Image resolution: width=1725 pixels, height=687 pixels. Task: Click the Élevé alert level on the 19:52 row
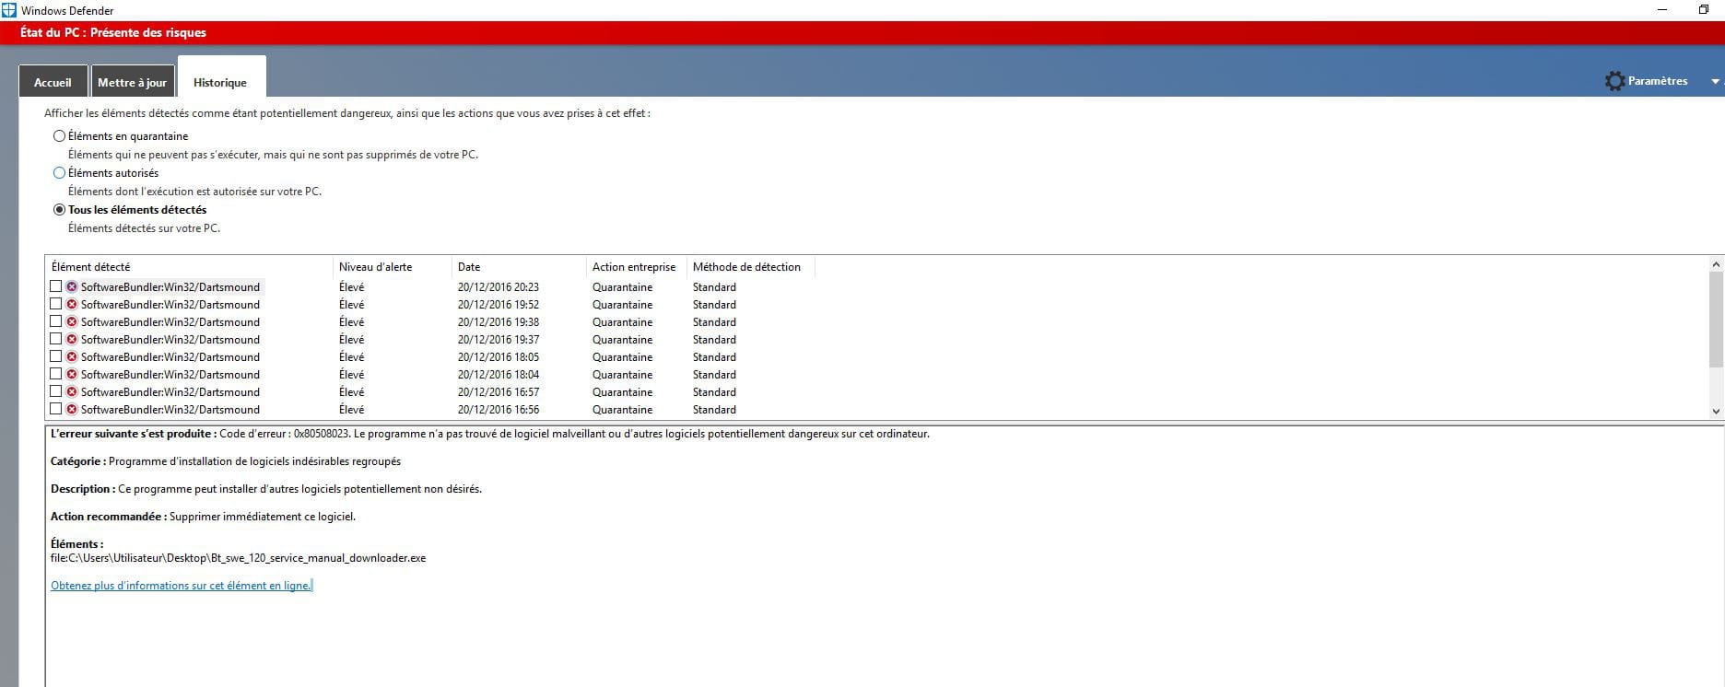click(352, 305)
